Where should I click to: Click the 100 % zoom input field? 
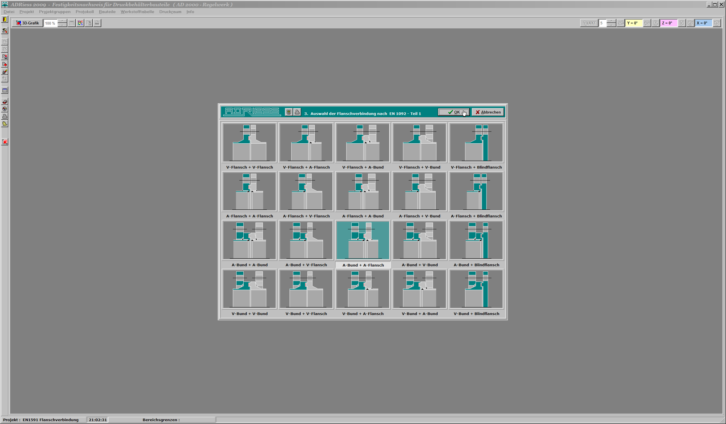tap(50, 23)
